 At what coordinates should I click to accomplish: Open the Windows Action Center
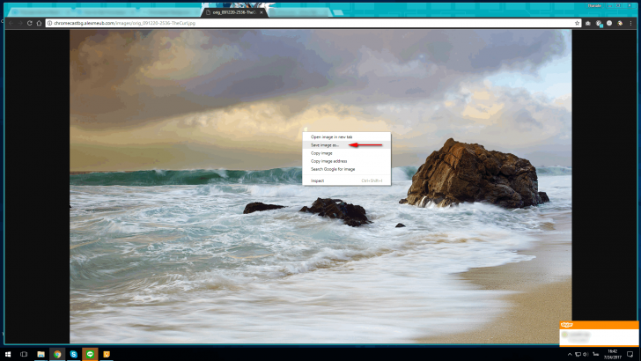[630, 355]
